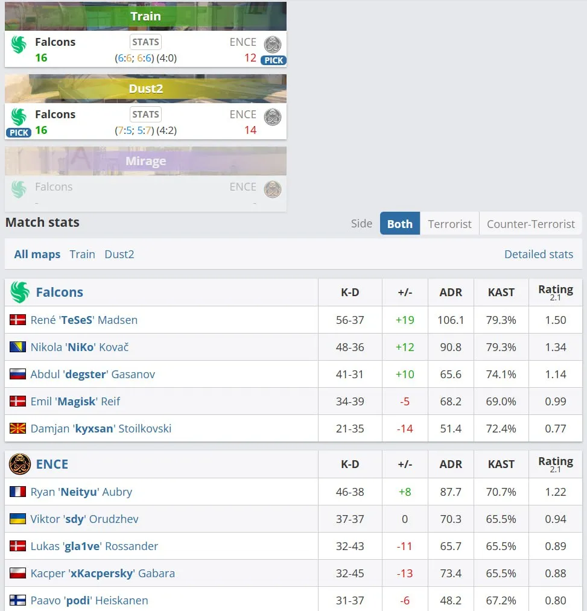Click the Danish flag next to TeSeS

17,320
